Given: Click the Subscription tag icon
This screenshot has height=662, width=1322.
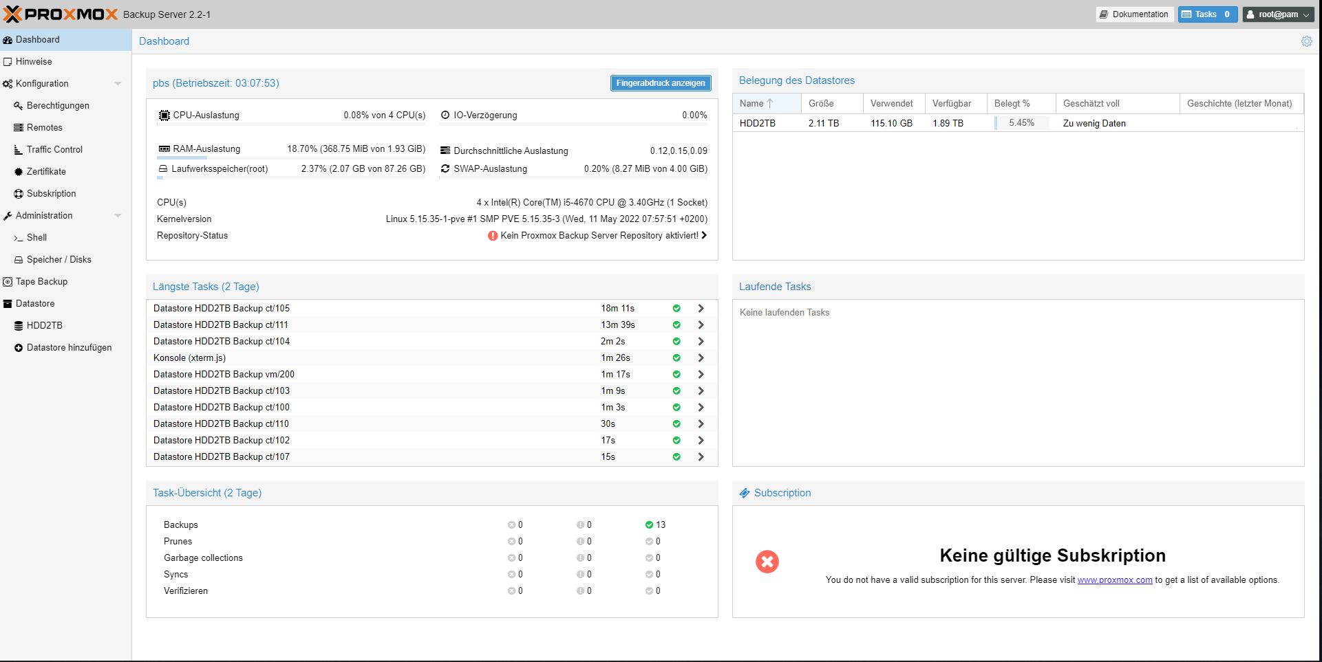Looking at the screenshot, I should click(x=744, y=493).
